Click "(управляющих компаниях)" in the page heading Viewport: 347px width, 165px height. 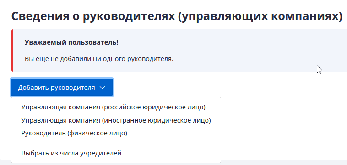pos(260,16)
